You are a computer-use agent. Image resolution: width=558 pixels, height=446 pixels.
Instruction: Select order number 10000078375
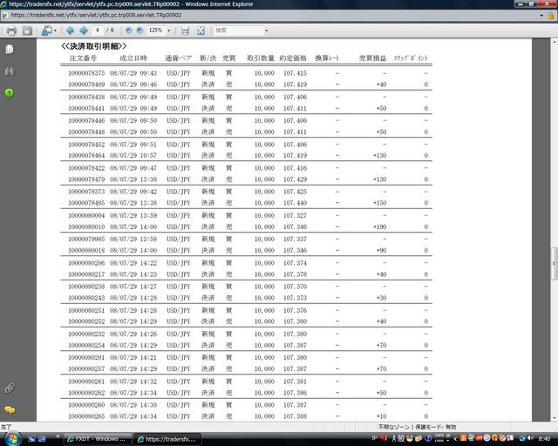(x=86, y=73)
